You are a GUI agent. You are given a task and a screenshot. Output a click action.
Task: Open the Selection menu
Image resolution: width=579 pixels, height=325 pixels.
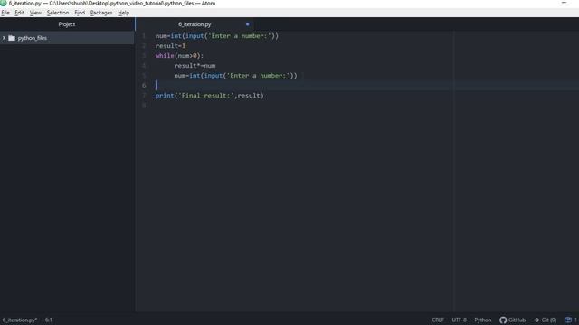(x=58, y=13)
